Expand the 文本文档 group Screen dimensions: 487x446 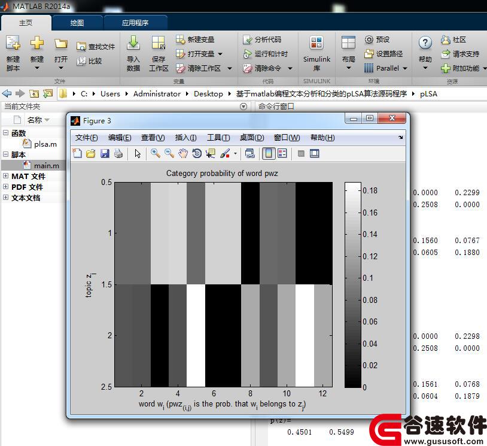click(x=5, y=198)
